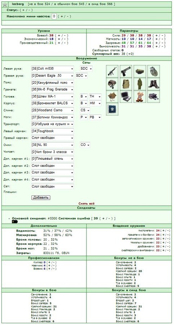Expand the Транспорт dropdown

(x=52, y=124)
